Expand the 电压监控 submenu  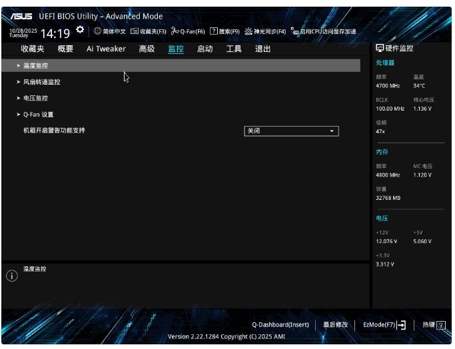(x=35, y=98)
